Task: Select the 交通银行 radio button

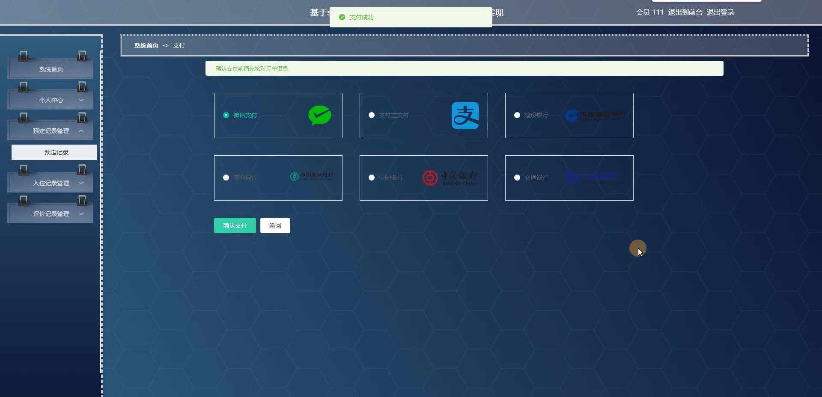Action: [x=517, y=178]
